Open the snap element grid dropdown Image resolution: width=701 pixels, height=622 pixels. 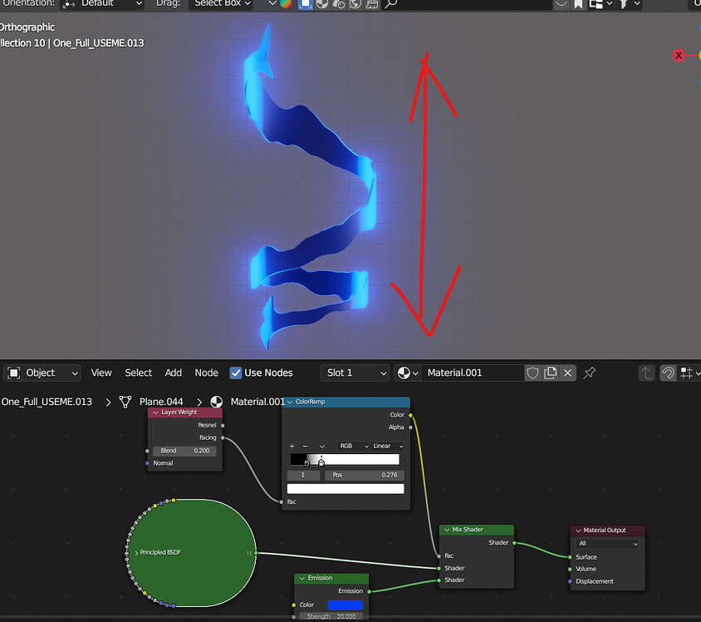[689, 373]
